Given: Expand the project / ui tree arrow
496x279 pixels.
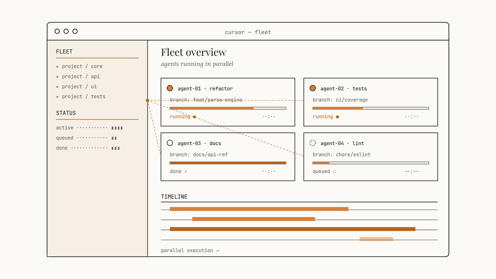Looking at the screenshot, I should point(57,86).
